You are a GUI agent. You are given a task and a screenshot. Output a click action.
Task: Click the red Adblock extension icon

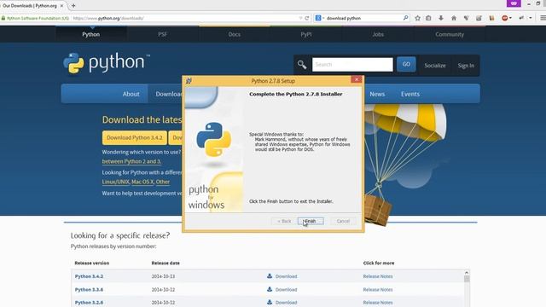tap(505, 18)
